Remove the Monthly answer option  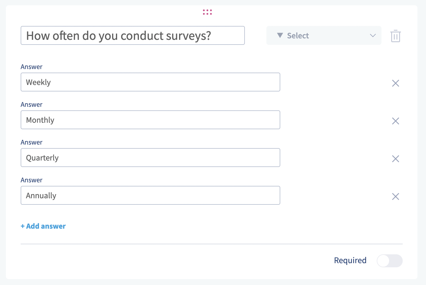(395, 121)
